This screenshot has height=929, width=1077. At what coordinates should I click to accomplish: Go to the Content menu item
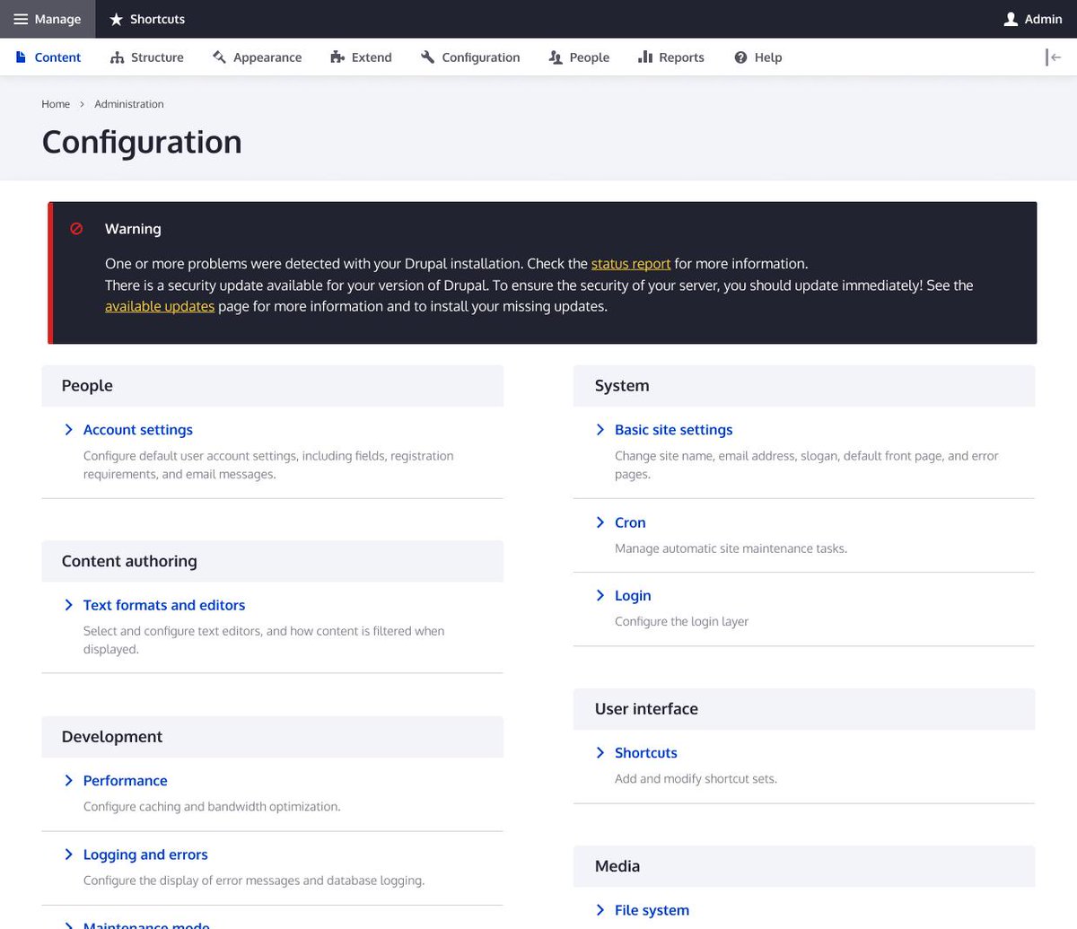pos(48,57)
